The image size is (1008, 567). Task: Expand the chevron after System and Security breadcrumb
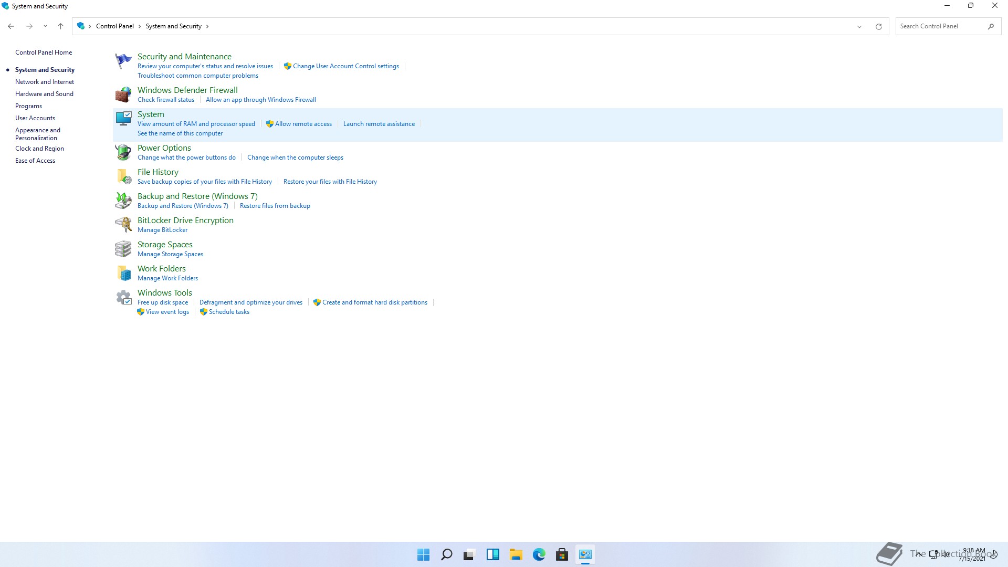point(207,26)
